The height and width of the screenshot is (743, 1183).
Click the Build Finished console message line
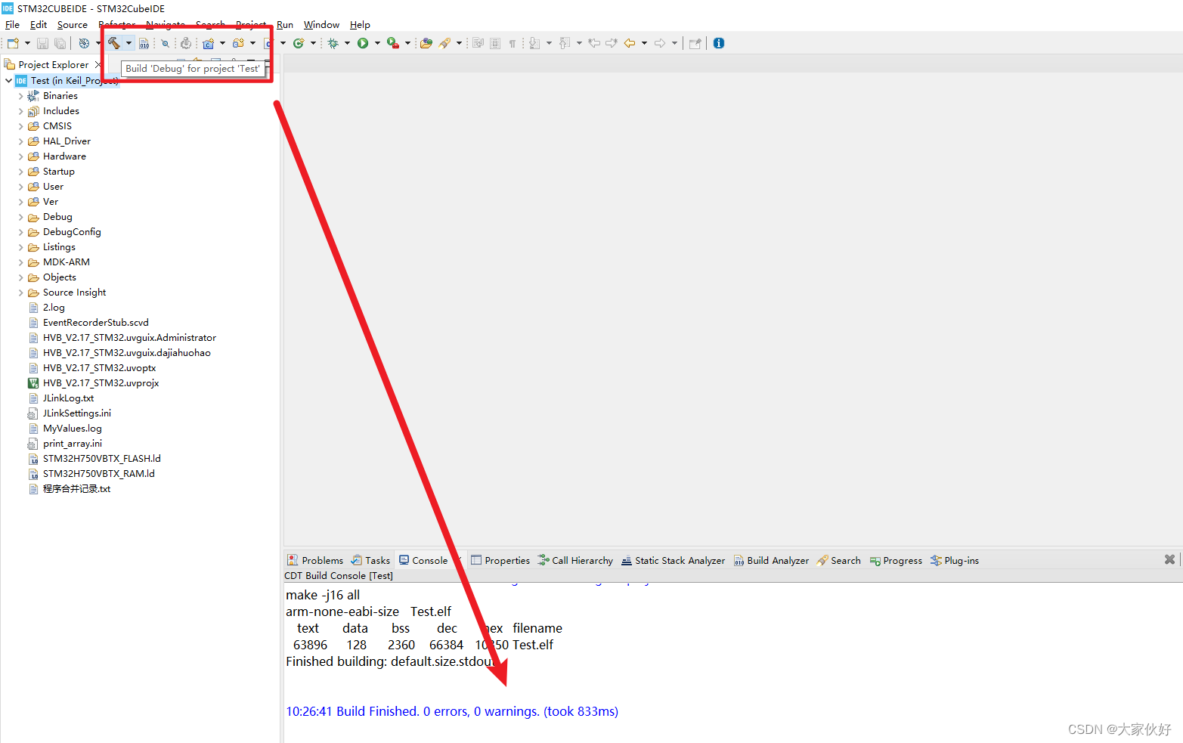[x=452, y=711]
